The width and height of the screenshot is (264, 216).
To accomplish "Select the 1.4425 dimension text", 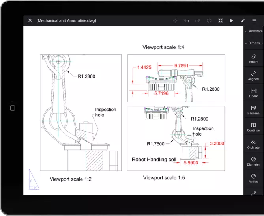I will coord(144,67).
